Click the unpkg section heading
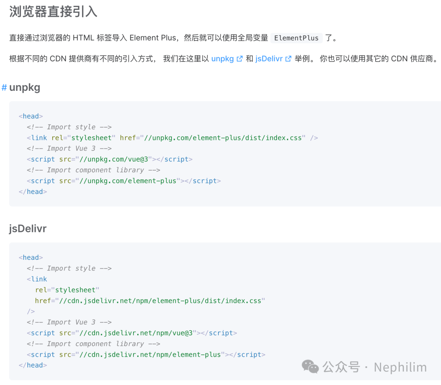 [25, 88]
